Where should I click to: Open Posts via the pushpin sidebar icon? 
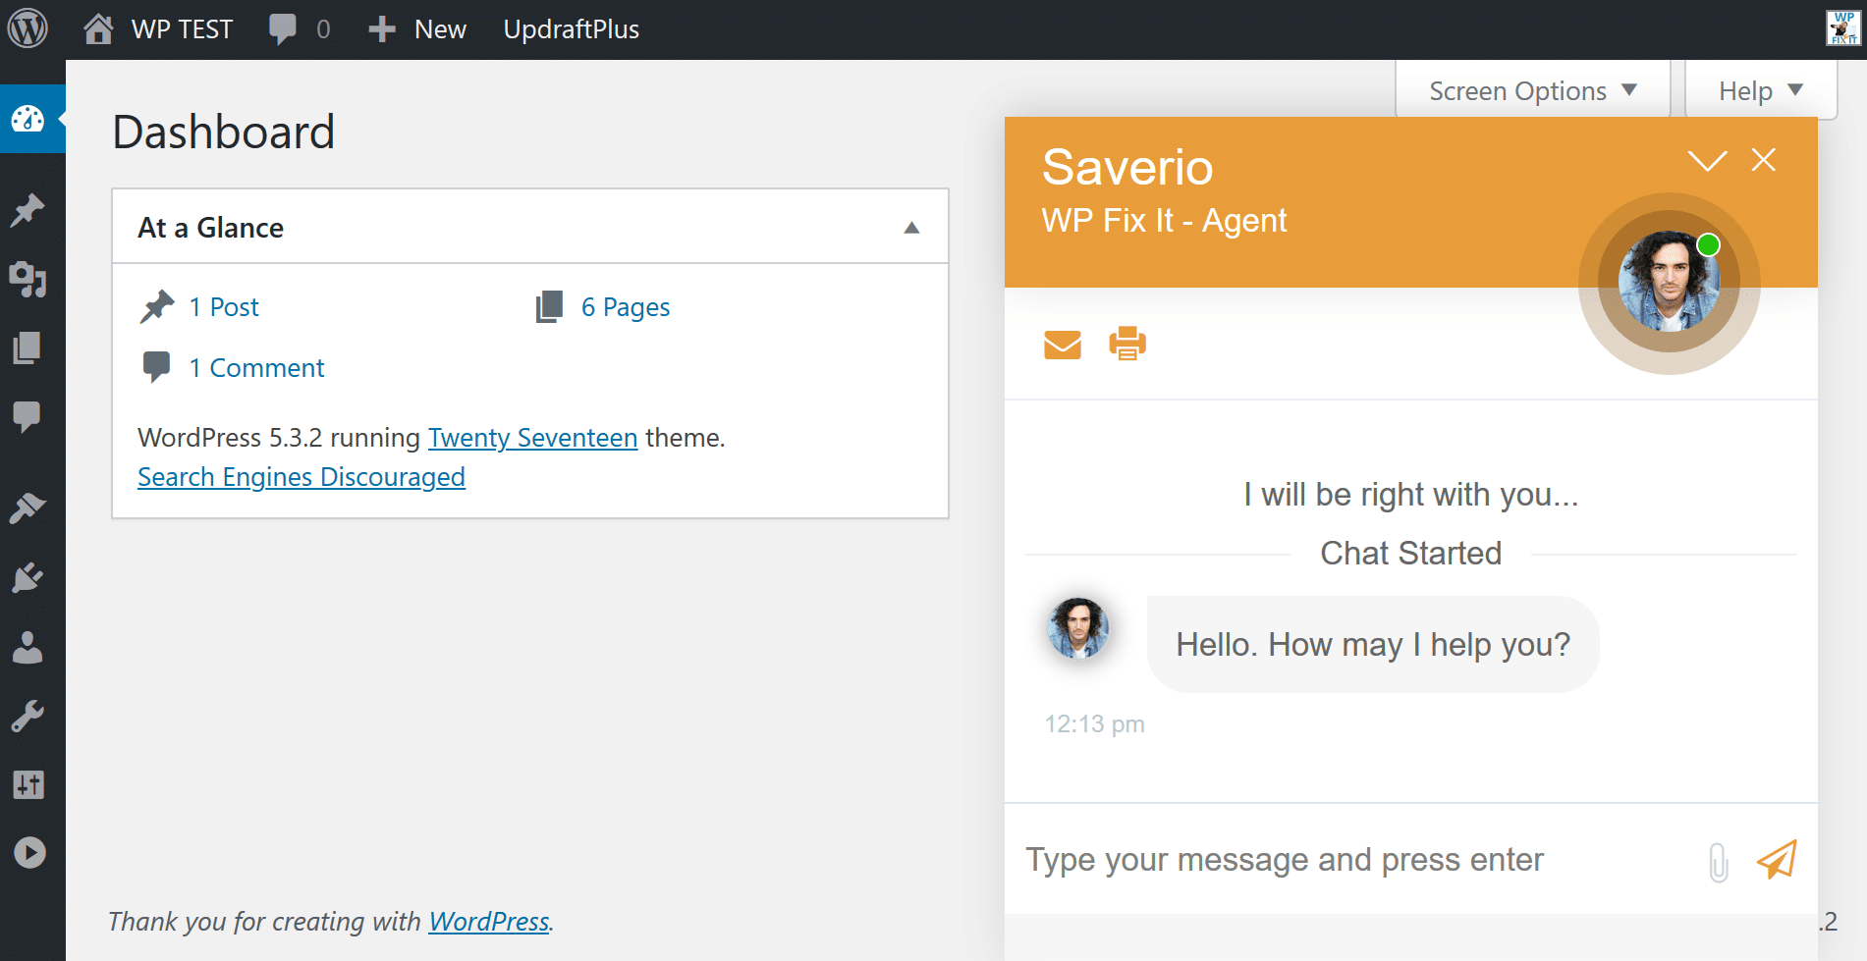[27, 210]
